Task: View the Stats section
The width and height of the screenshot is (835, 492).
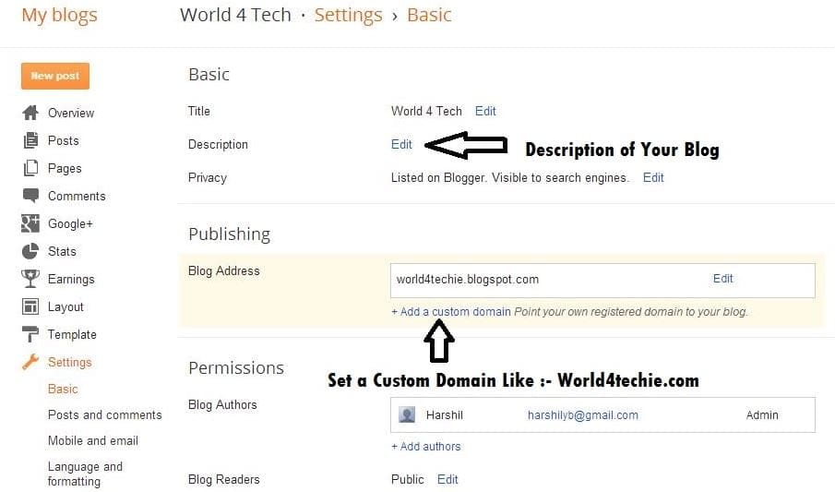Action: (62, 252)
